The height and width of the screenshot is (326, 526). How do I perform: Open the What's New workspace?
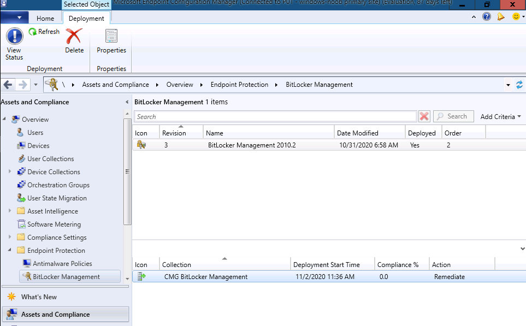pos(39,297)
